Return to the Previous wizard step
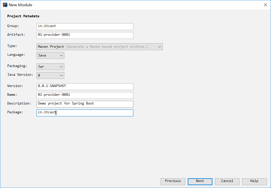This screenshot has height=188, width=271. [x=173, y=181]
